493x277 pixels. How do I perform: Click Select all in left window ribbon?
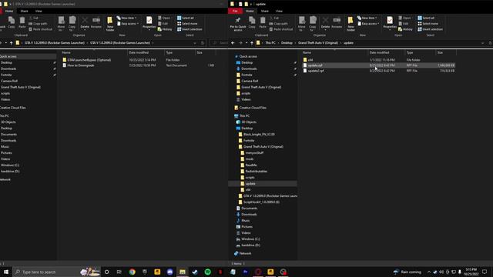185,18
